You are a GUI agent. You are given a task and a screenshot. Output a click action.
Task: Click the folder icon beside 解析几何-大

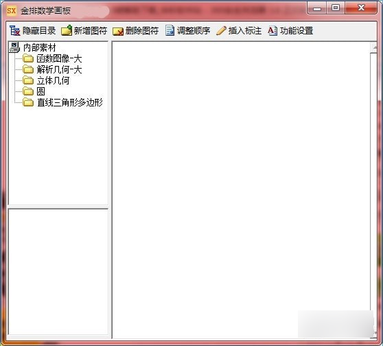(28, 69)
